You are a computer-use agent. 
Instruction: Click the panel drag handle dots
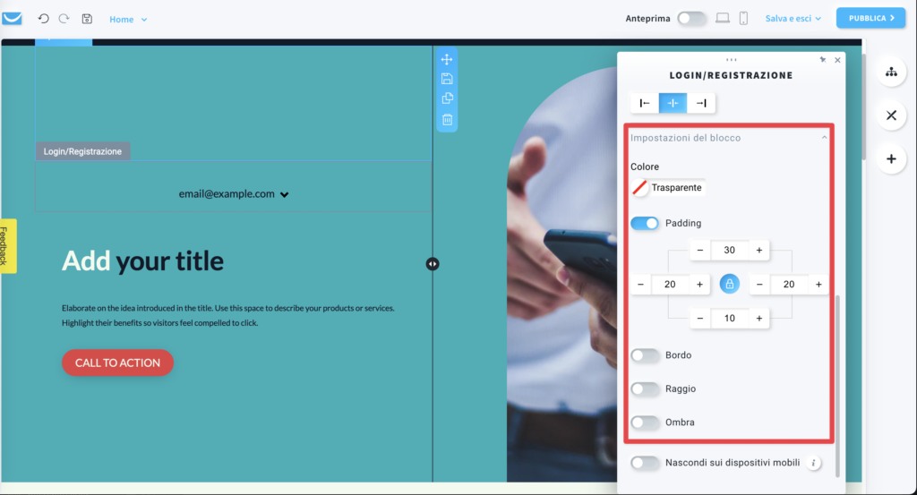[x=731, y=60]
